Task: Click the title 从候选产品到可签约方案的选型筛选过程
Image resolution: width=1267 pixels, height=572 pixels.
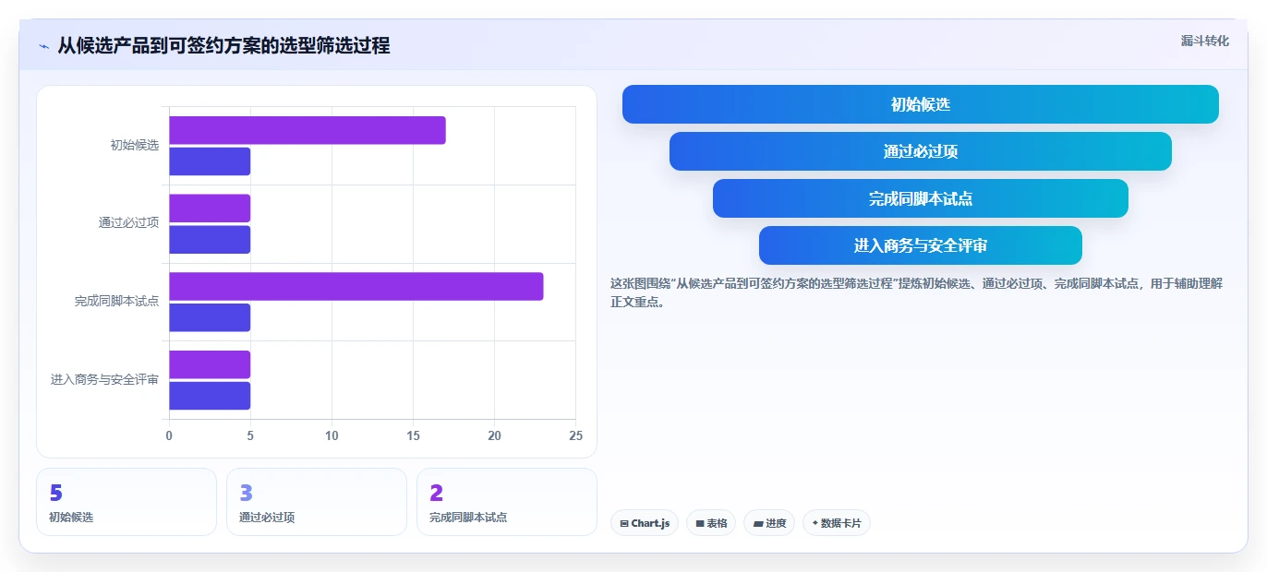Action: click(x=223, y=45)
